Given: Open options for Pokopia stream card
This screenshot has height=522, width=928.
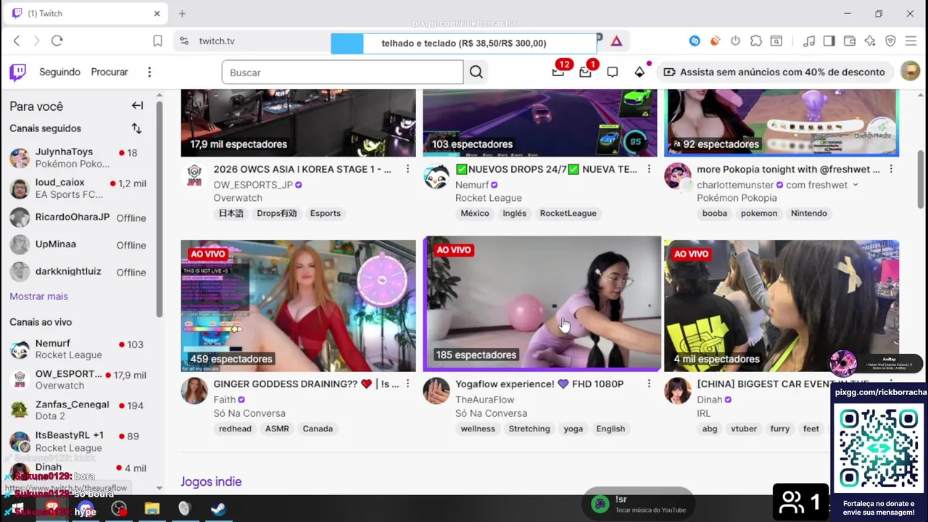Looking at the screenshot, I should coord(891,169).
